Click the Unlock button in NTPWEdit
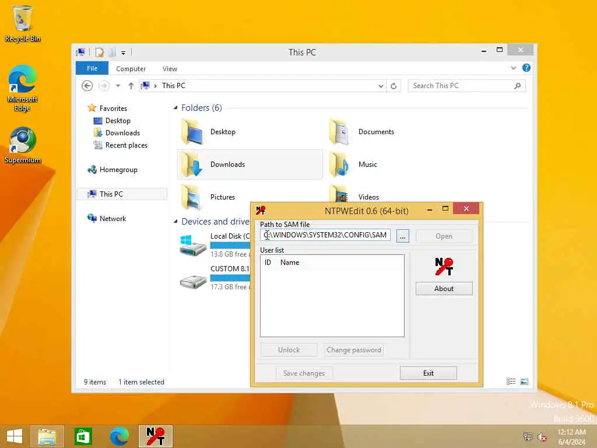597x448 pixels. point(289,350)
